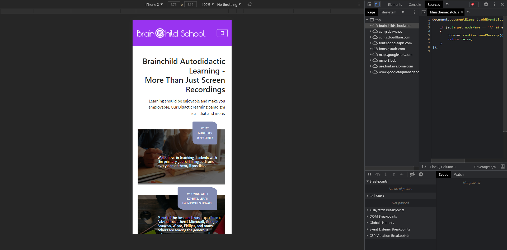Screen dimensions: 507x250
Task: Click the Line 8, Column 1 status
Action: point(443,167)
